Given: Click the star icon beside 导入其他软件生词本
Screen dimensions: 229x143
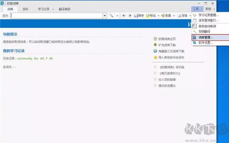Looking at the screenshot, I should (x=155, y=57).
